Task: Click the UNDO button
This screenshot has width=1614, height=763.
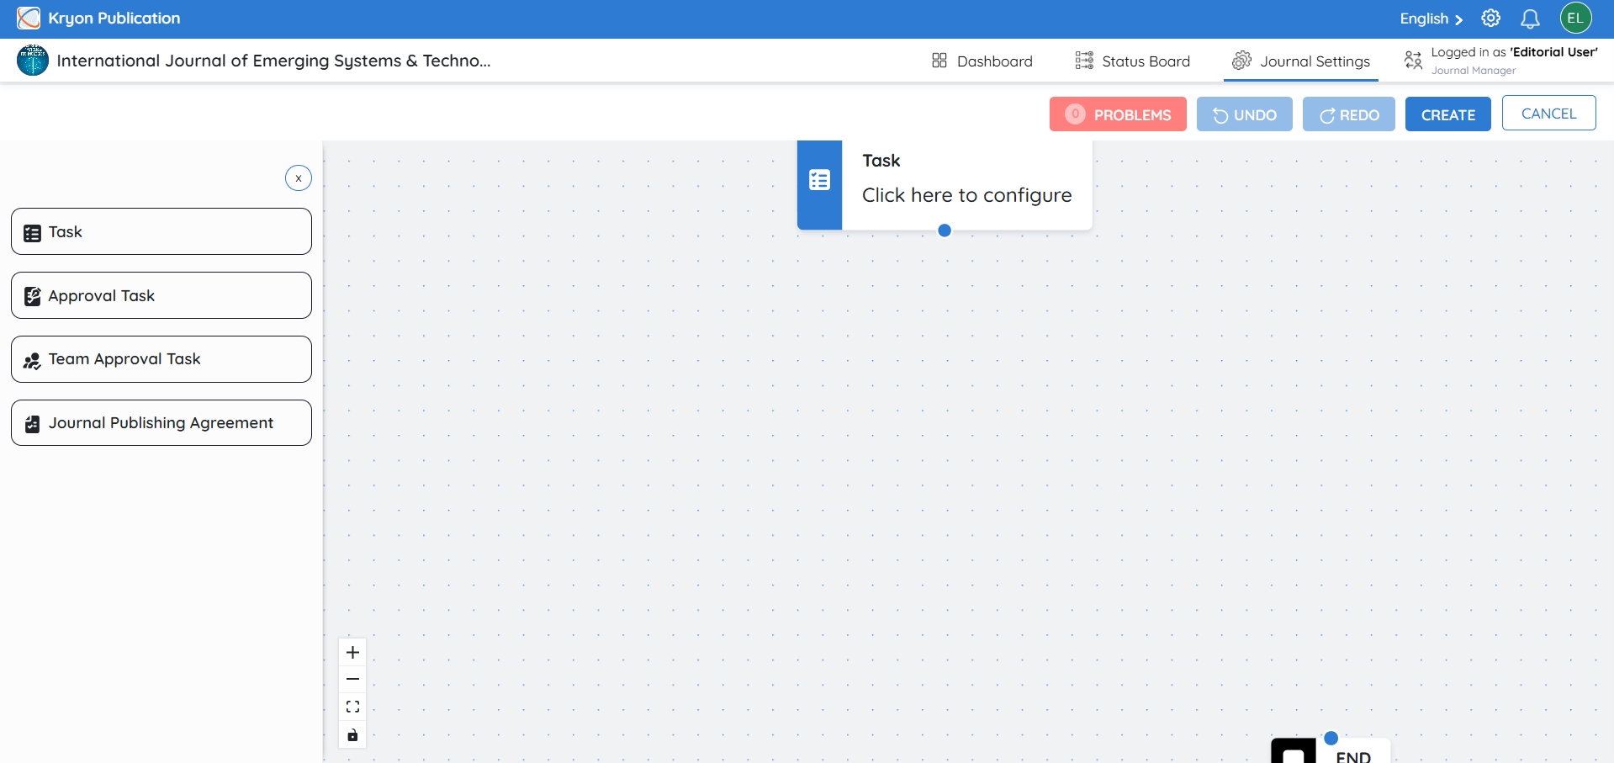Action: [1245, 114]
